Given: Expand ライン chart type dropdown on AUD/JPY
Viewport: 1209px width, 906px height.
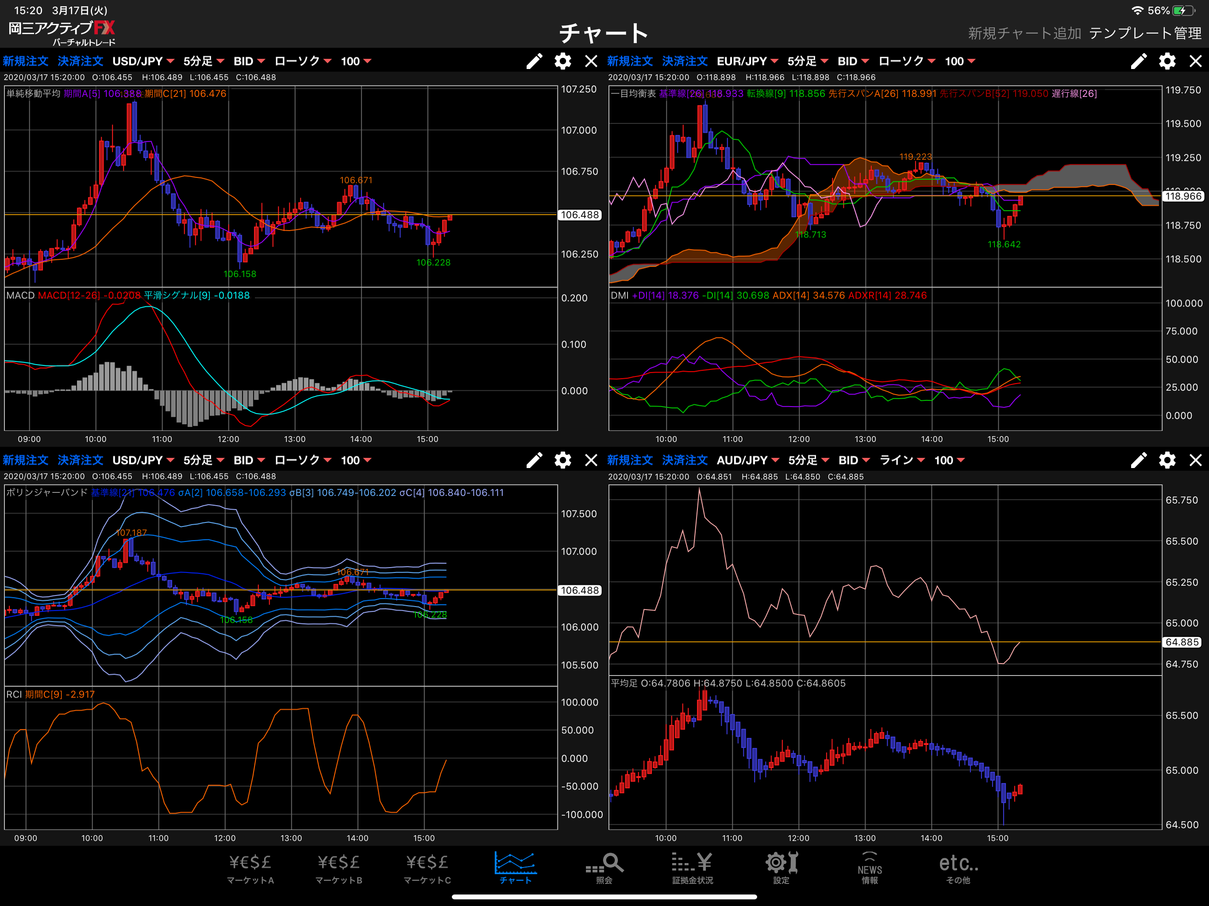Looking at the screenshot, I should point(902,460).
